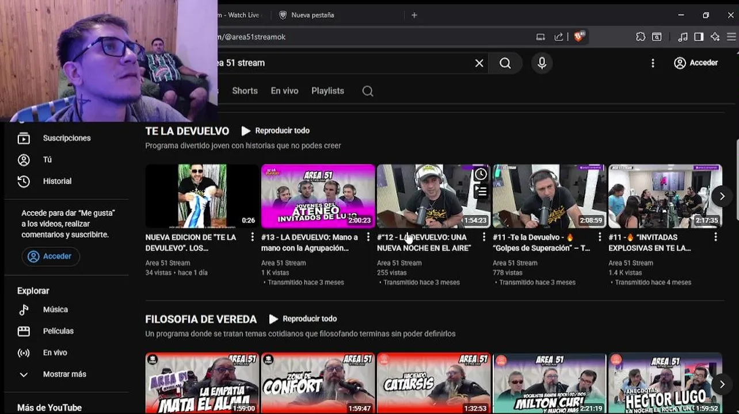Open title 'INVITADAS EXPLOSIVAS EN TE LA...'
739x414 pixels.
650,243
